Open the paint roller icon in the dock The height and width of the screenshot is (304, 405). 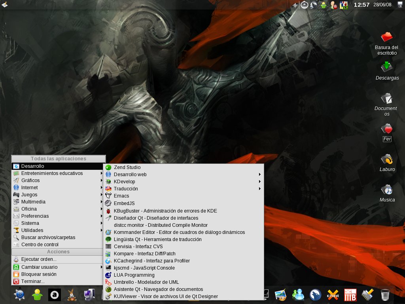[367, 294]
